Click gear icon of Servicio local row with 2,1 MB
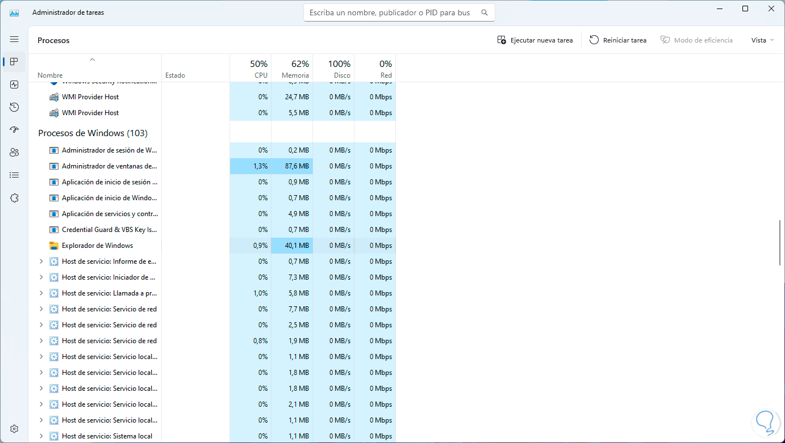Viewport: 785px width, 443px height. 54,404
